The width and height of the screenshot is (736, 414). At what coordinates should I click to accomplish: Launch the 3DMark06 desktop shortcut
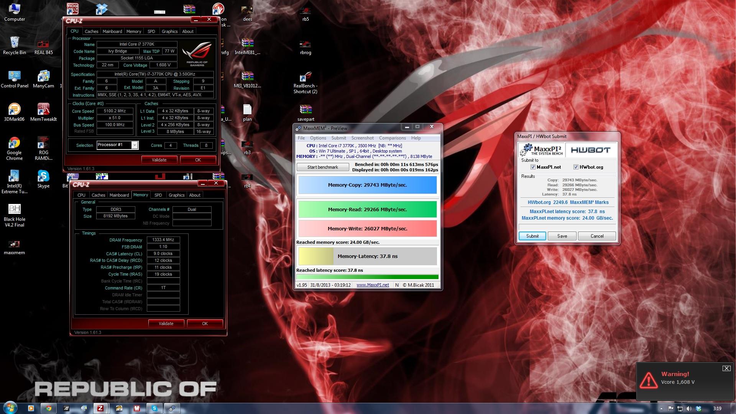[14, 112]
